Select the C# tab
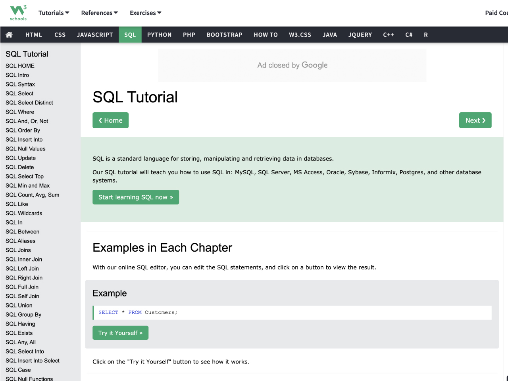The width and height of the screenshot is (508, 381). [x=409, y=35]
